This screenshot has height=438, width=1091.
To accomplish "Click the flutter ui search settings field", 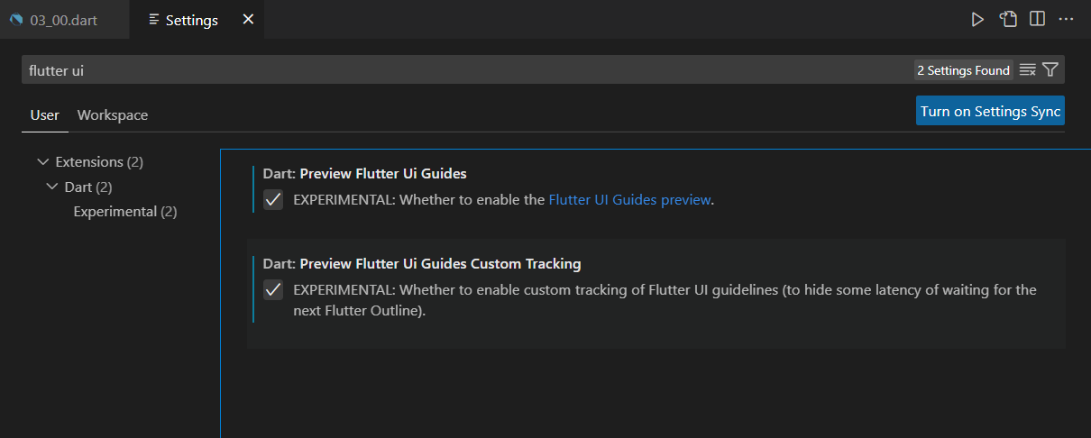I will 467,70.
